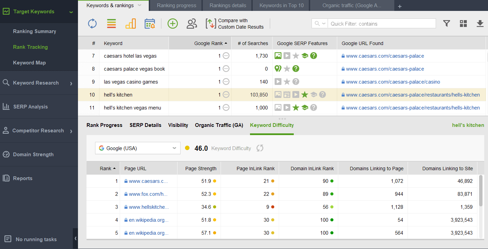488x249 pixels.
Task: Open the caesars-palace/casino URL link
Action: (x=393, y=82)
